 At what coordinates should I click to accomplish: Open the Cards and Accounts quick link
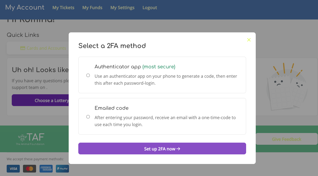click(x=46, y=48)
